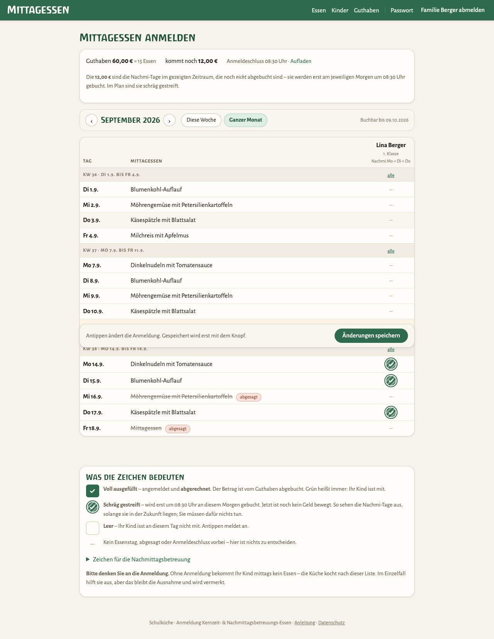494x639 pixels.
Task: Open the Anleitung footer link
Action: click(x=305, y=622)
